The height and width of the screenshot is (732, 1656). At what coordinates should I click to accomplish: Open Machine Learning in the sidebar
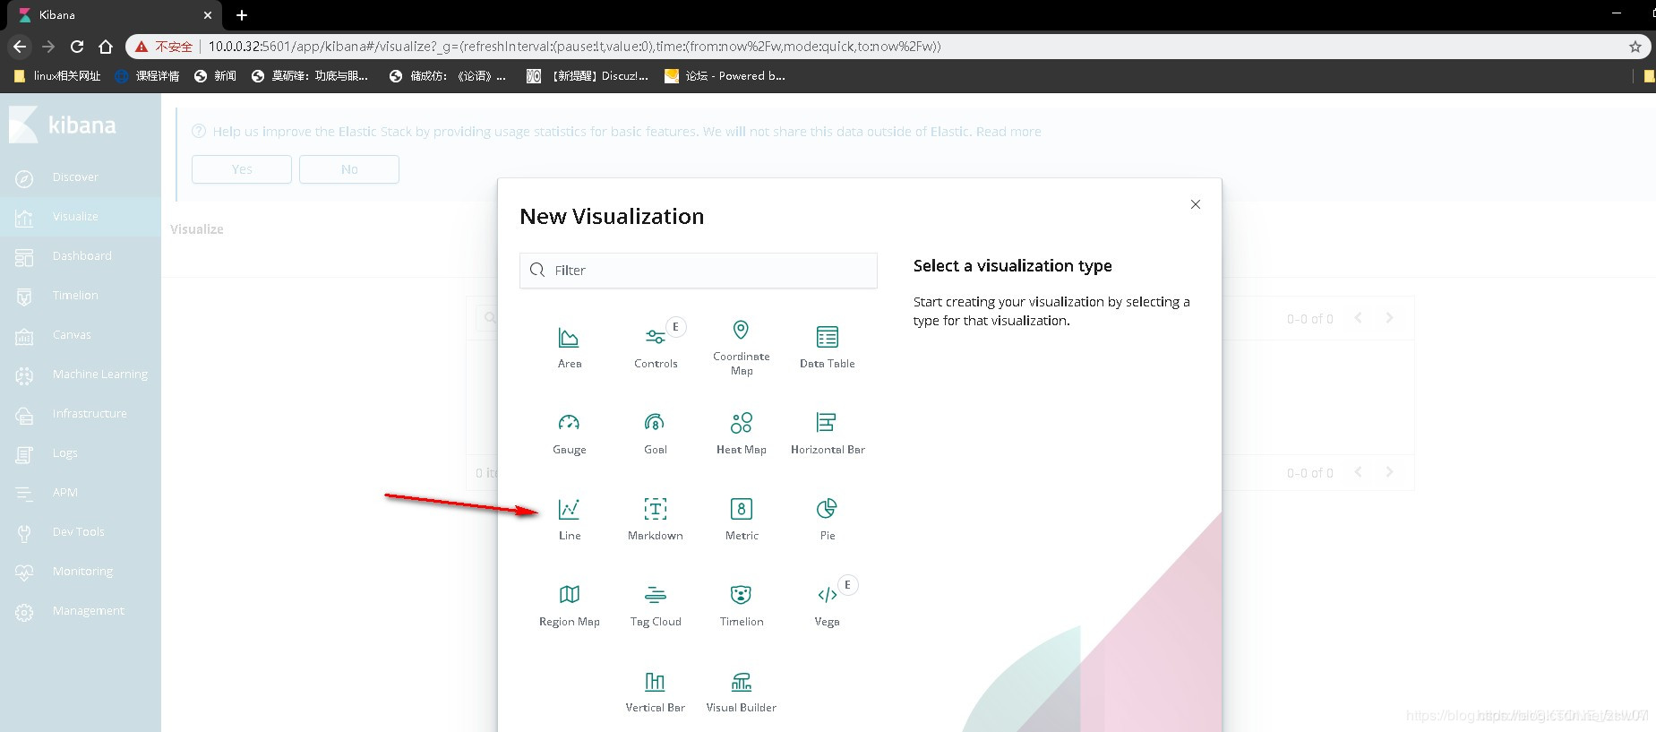pos(81,375)
